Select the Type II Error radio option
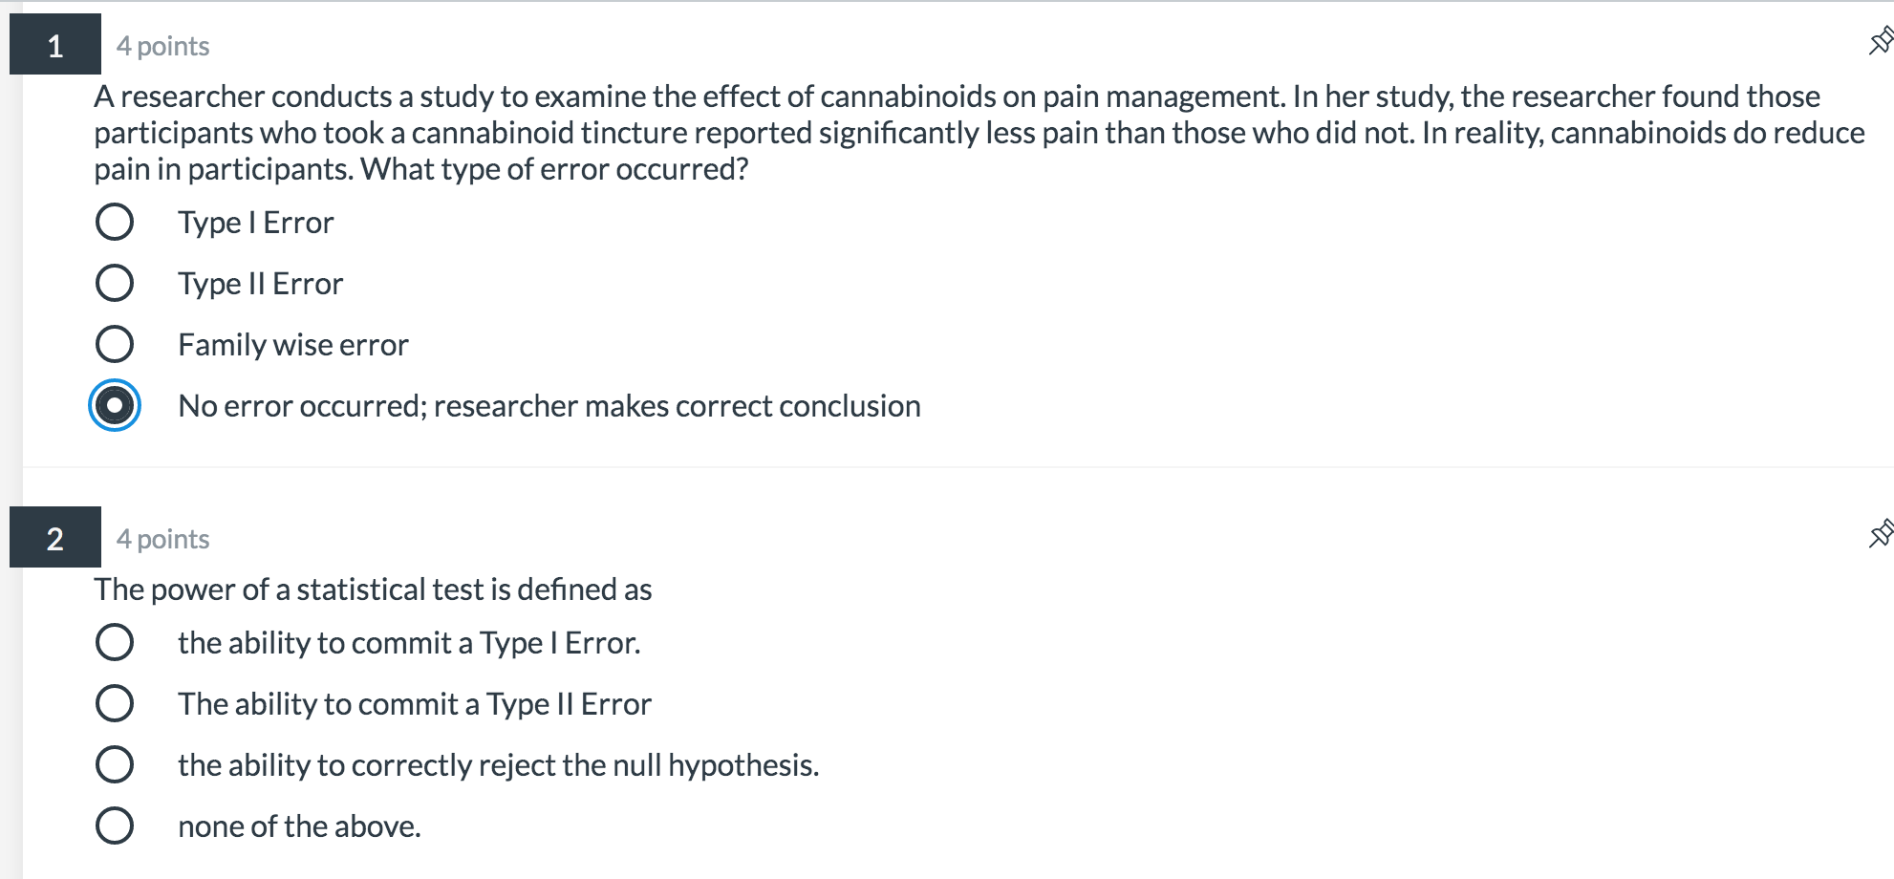1894x879 pixels. click(115, 283)
